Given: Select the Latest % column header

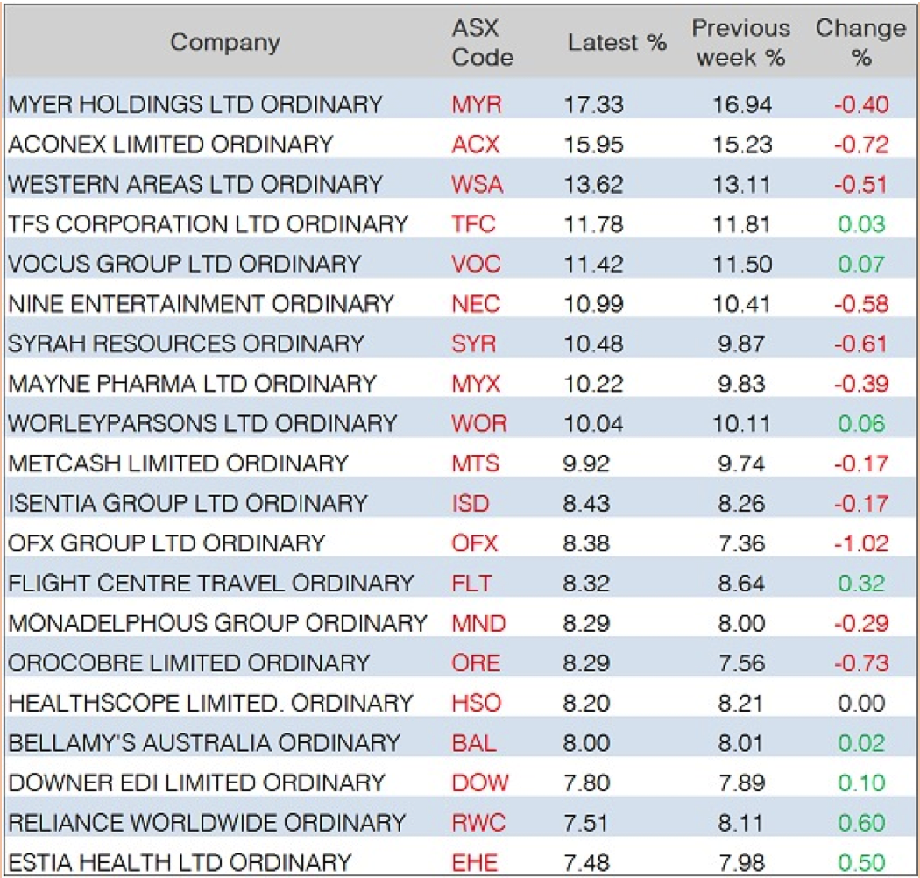Looking at the screenshot, I should tap(617, 43).
